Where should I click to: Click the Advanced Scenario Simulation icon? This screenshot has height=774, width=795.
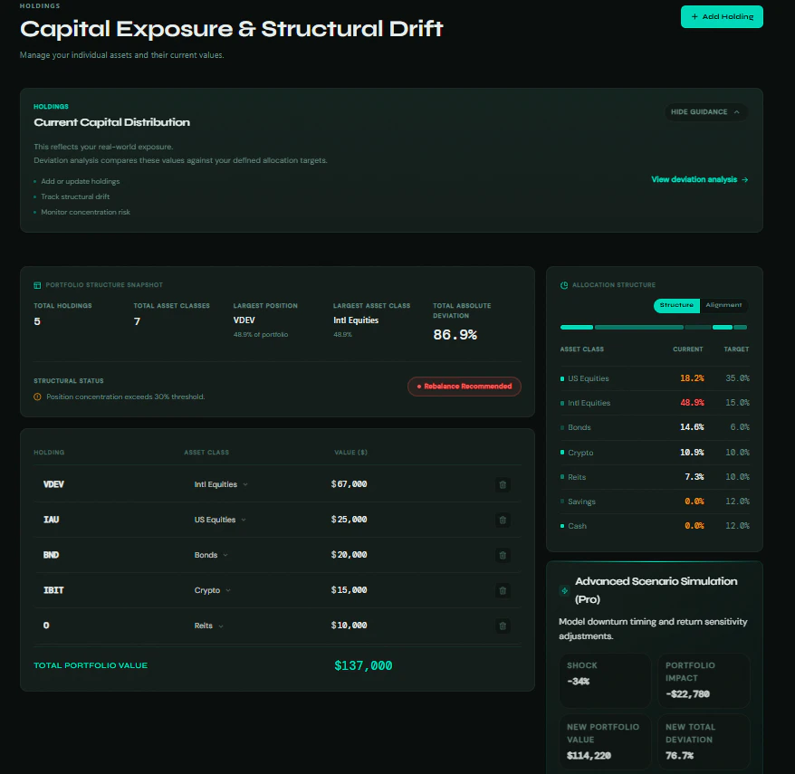(564, 590)
